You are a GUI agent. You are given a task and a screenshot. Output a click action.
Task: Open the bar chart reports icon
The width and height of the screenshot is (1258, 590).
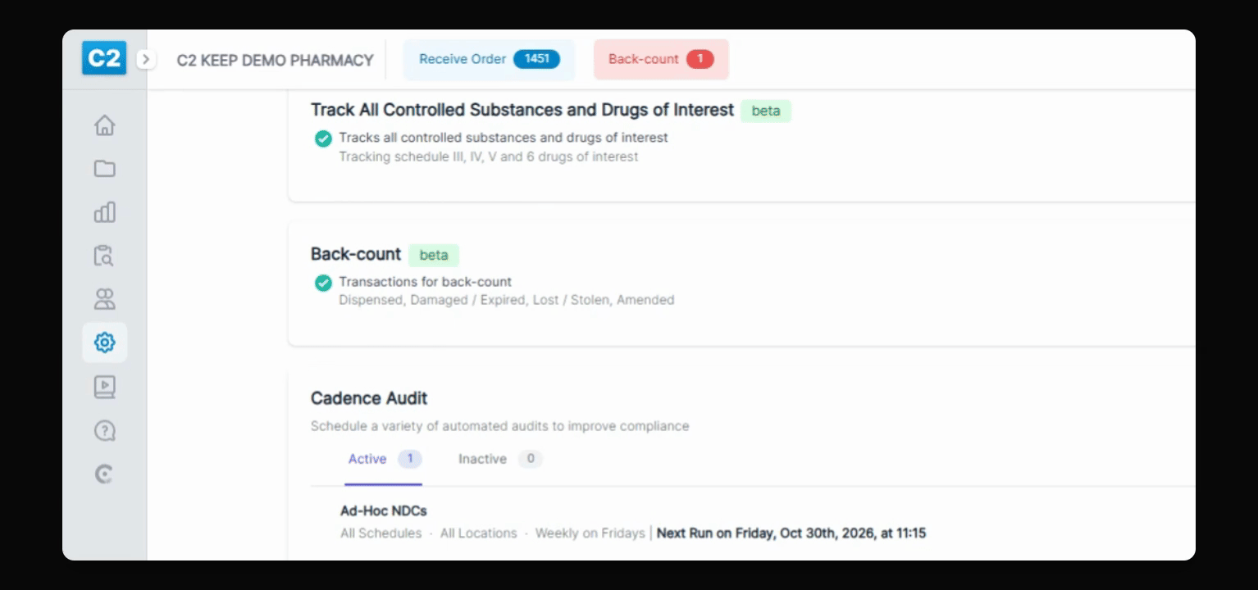click(x=104, y=212)
